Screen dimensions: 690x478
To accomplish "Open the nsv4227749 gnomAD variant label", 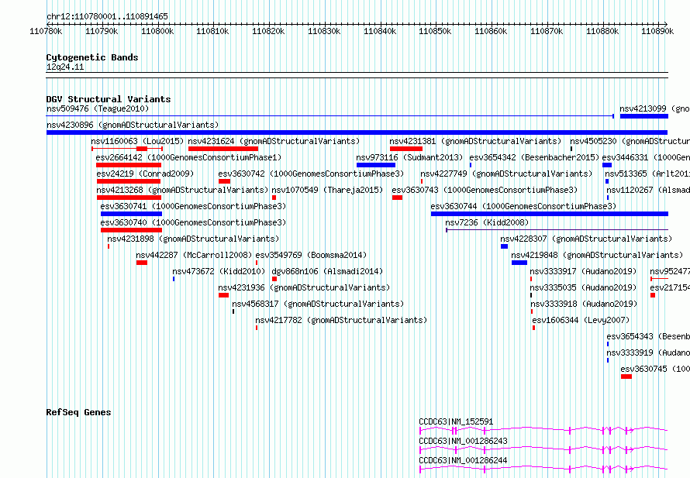I will click(506, 174).
